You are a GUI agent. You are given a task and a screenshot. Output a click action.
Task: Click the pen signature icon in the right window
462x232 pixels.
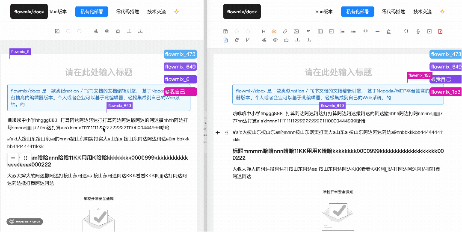pyautogui.click(x=264, y=40)
